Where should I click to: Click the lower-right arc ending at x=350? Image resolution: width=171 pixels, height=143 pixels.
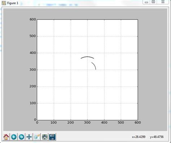point(94,66)
